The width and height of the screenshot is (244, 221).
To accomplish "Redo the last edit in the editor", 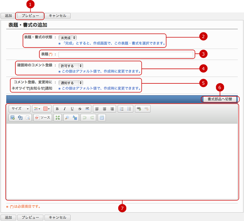I will [x=92, y=118].
